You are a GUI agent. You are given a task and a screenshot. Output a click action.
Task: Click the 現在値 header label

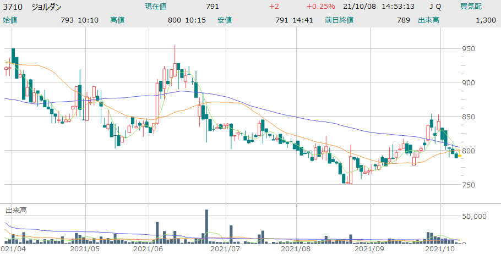tap(156, 7)
